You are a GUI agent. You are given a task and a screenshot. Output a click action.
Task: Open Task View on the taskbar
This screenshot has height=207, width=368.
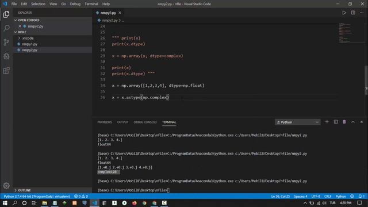[34, 203]
